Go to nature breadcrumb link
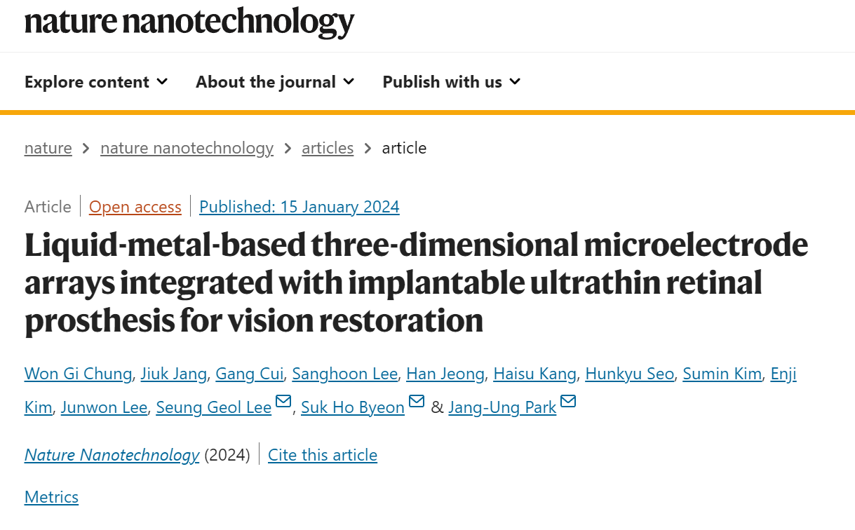 [x=48, y=148]
